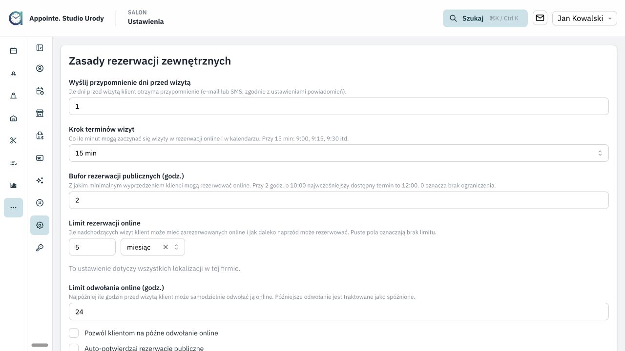
Task: Open the voucher card icon
Action: click(40, 158)
